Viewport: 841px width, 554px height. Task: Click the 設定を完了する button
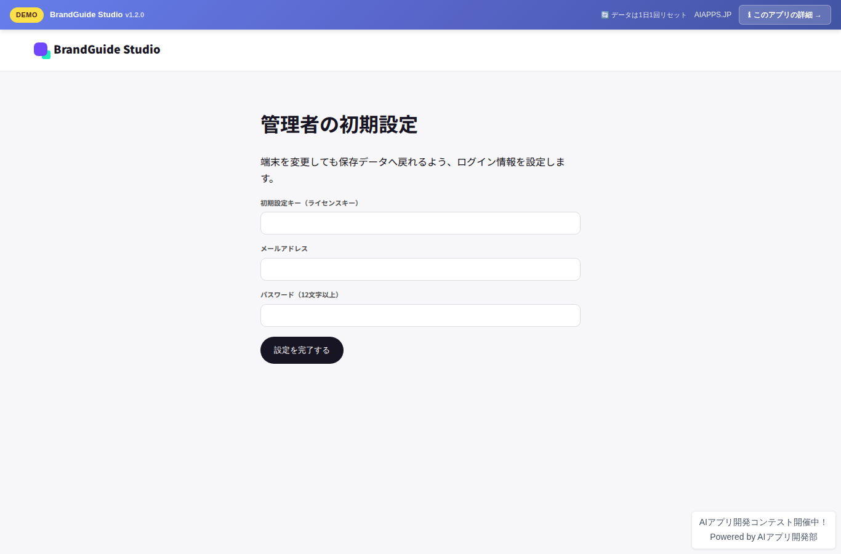[x=302, y=350]
